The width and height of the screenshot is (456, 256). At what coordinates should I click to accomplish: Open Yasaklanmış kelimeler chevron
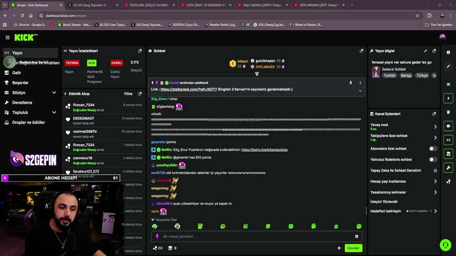(435, 192)
